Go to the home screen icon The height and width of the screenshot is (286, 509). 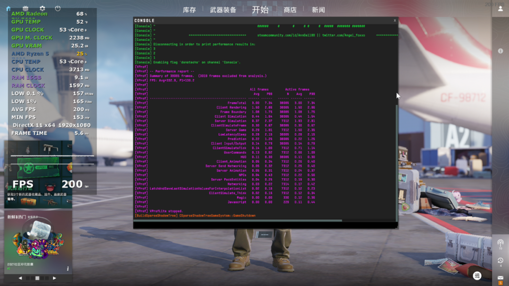(x=8, y=8)
